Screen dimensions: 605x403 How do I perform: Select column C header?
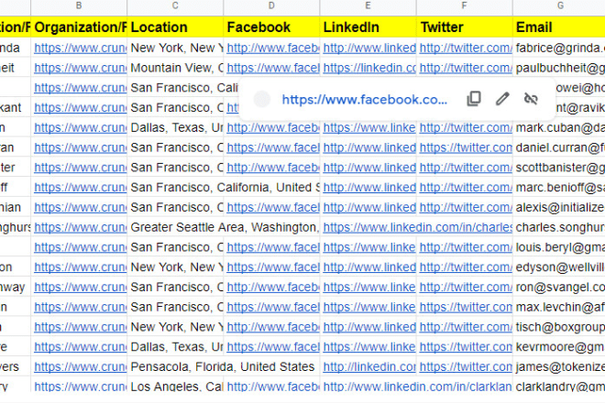click(x=175, y=5)
